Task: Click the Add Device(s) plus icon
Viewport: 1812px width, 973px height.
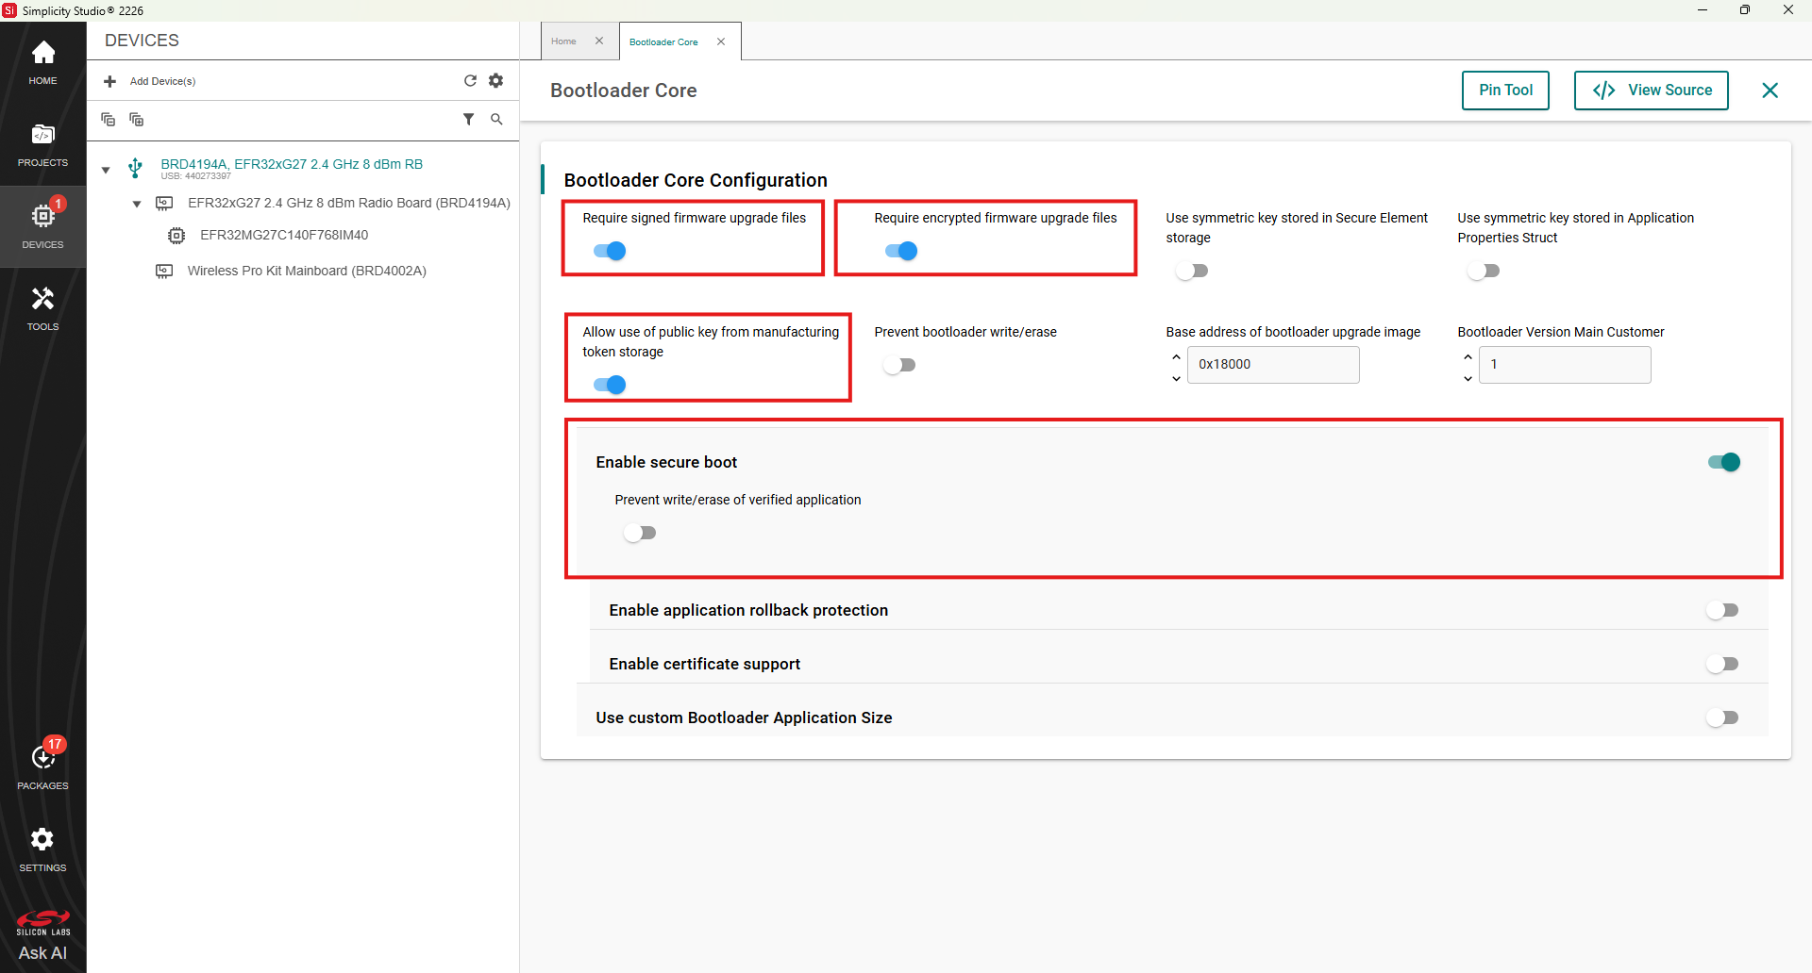Action: (x=110, y=81)
